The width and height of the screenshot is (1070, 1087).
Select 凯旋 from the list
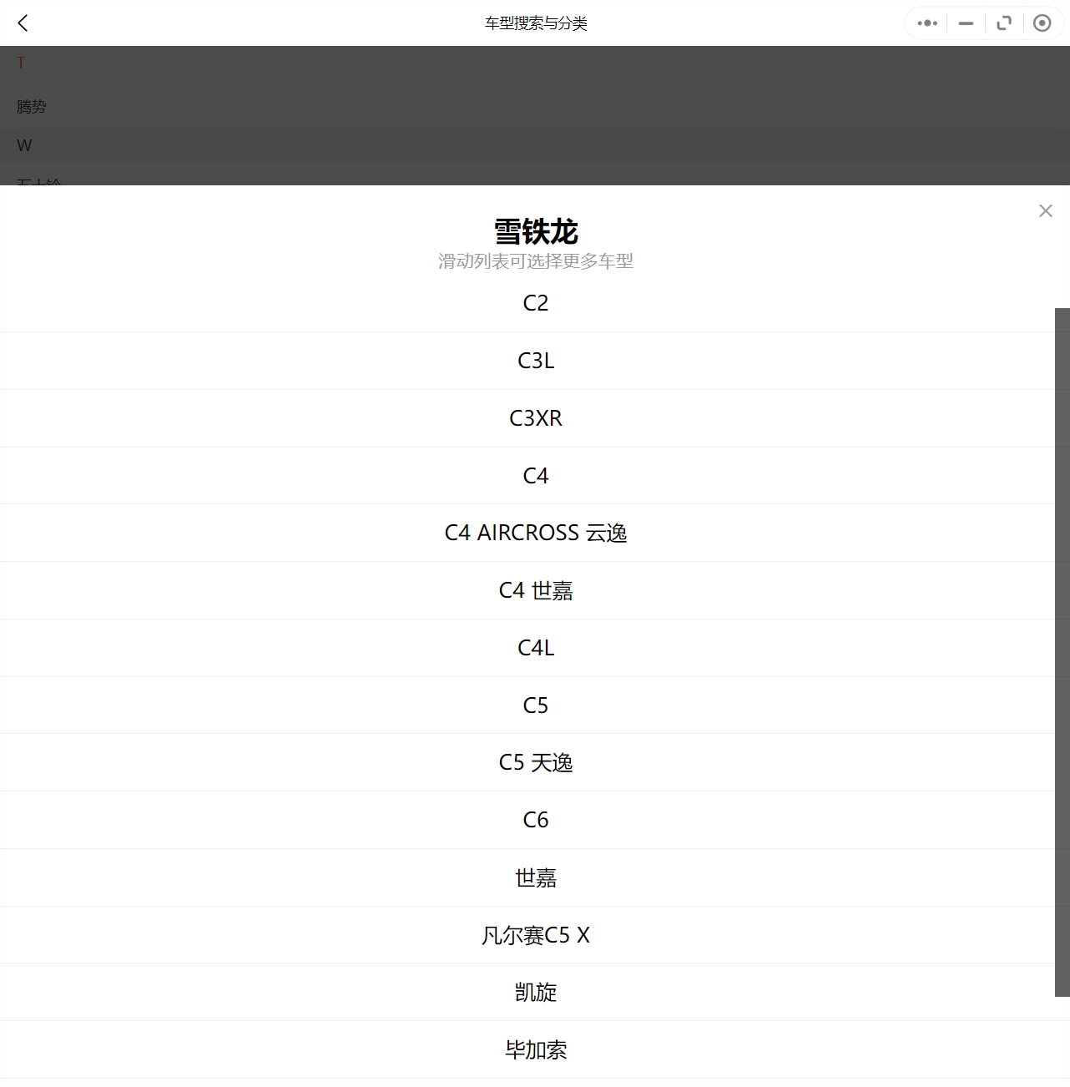(535, 993)
